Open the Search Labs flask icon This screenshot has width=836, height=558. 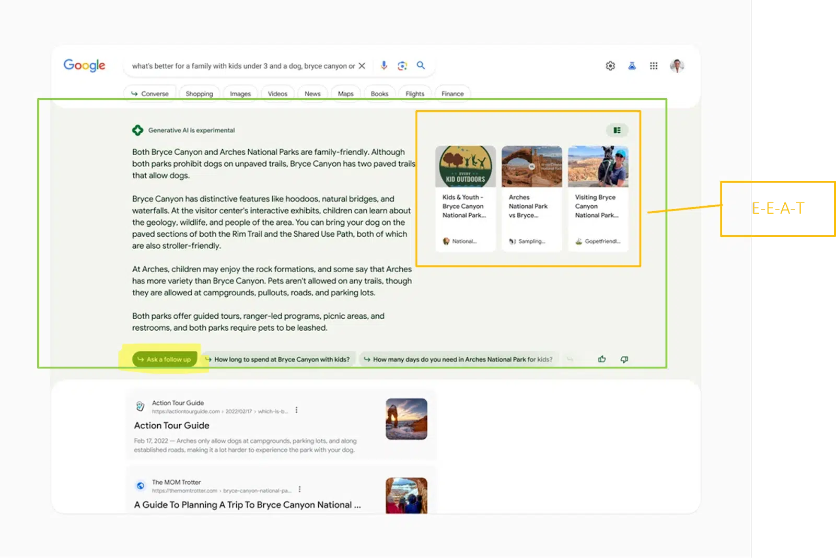632,66
